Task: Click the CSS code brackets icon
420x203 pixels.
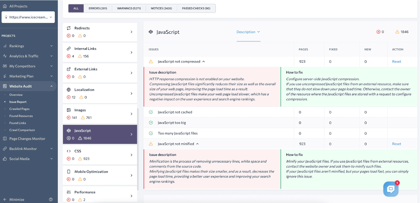Action: pyautogui.click(x=69, y=151)
